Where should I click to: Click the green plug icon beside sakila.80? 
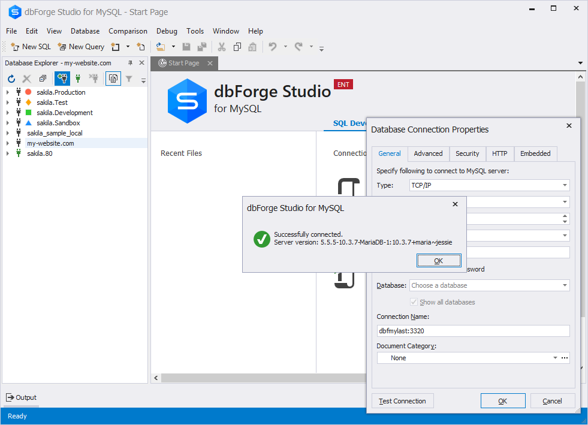(x=19, y=153)
